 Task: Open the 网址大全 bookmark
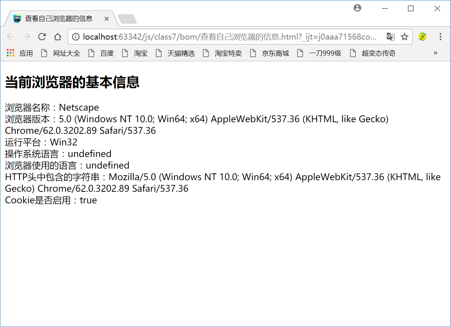point(61,53)
